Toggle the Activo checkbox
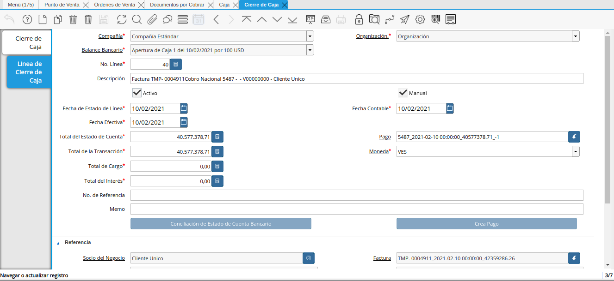Screen dimensions: 614x281 (137, 93)
